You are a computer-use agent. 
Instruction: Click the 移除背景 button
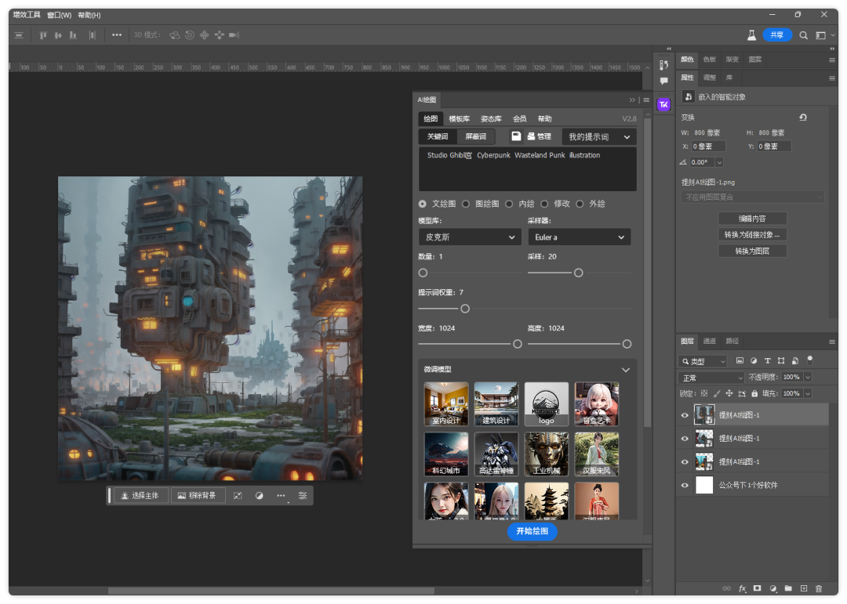pos(198,495)
